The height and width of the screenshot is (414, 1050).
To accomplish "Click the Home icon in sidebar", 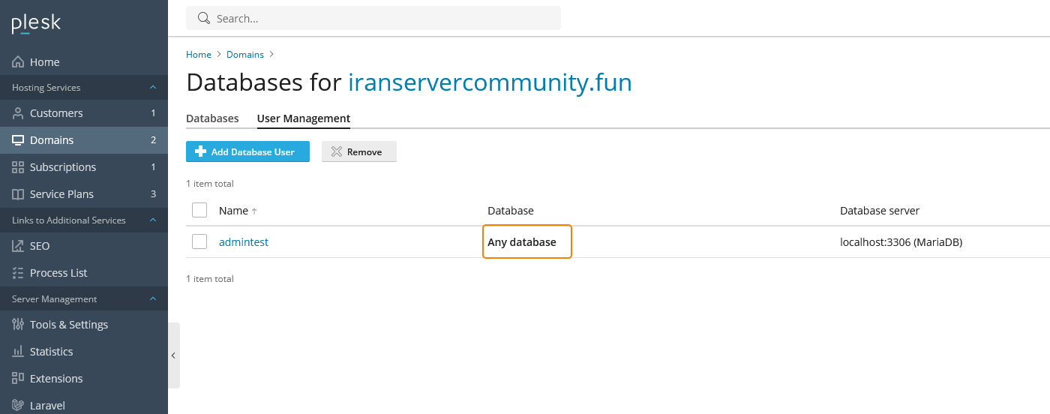I will (18, 62).
